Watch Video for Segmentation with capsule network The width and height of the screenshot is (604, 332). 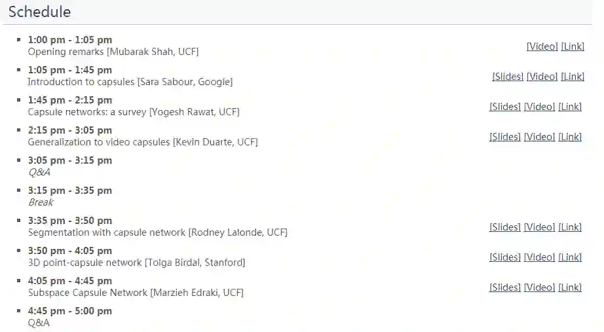[539, 227]
